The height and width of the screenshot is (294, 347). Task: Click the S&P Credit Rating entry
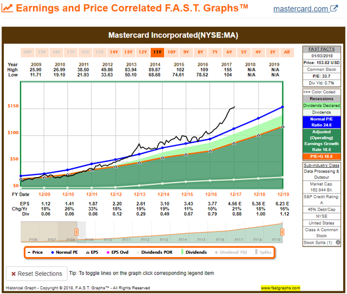[x=322, y=200]
